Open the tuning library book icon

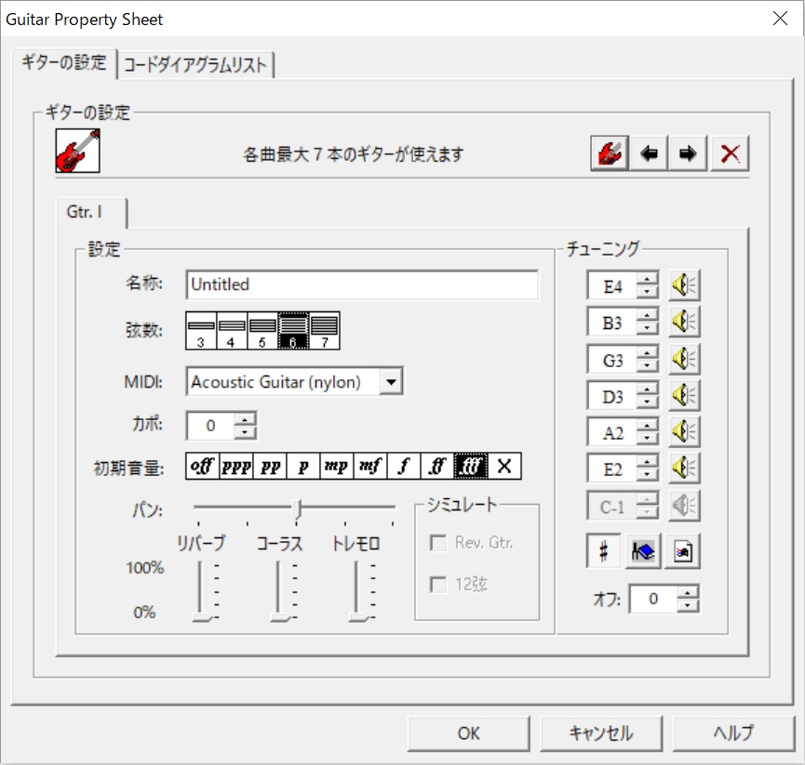642,550
